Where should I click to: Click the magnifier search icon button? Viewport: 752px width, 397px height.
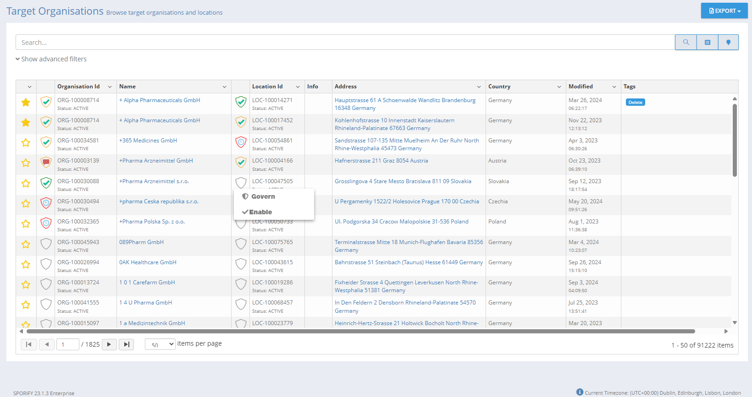tap(686, 42)
